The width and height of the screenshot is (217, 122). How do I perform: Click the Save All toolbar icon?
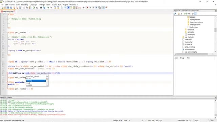coord(11,7)
